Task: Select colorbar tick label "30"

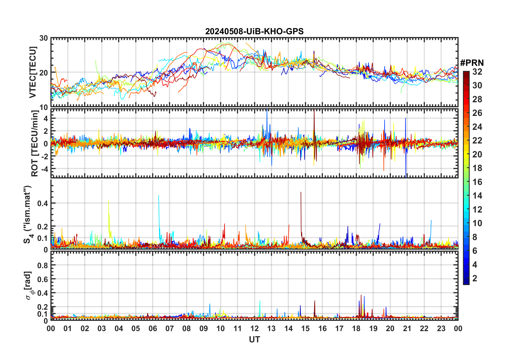Action: [477, 85]
